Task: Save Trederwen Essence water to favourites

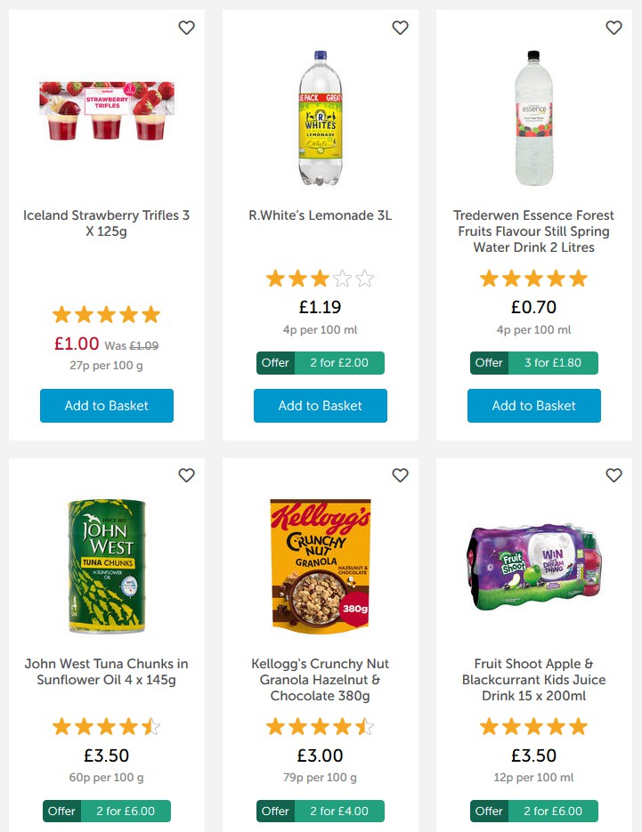Action: point(614,28)
